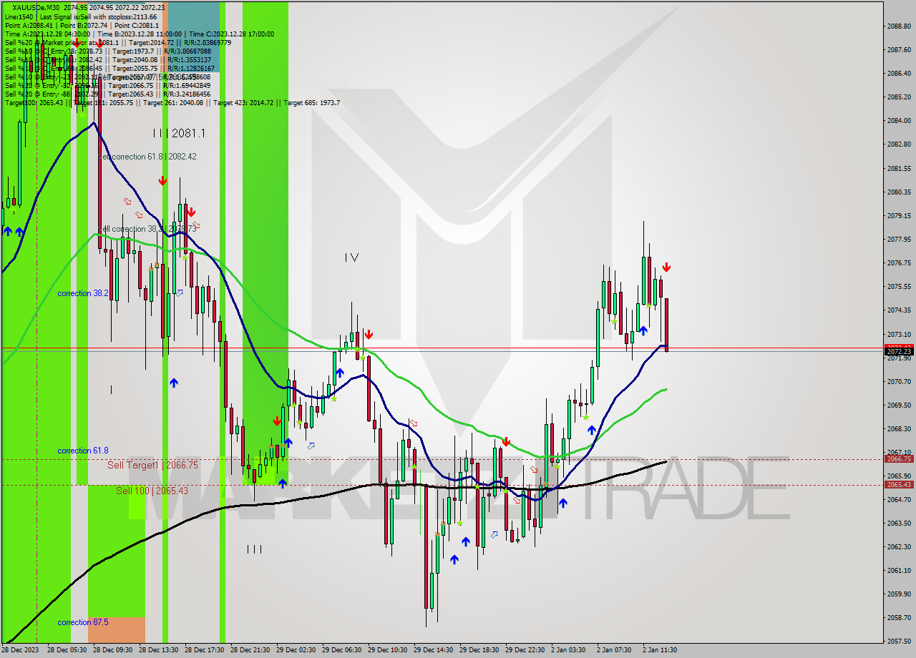Click the 2063.50 price axis label
The image size is (916, 658).
pyautogui.click(x=899, y=523)
